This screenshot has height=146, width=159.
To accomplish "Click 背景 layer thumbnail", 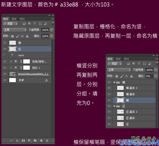I will click(12, 80).
